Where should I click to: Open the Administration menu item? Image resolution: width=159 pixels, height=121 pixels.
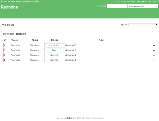[x=28, y=1]
